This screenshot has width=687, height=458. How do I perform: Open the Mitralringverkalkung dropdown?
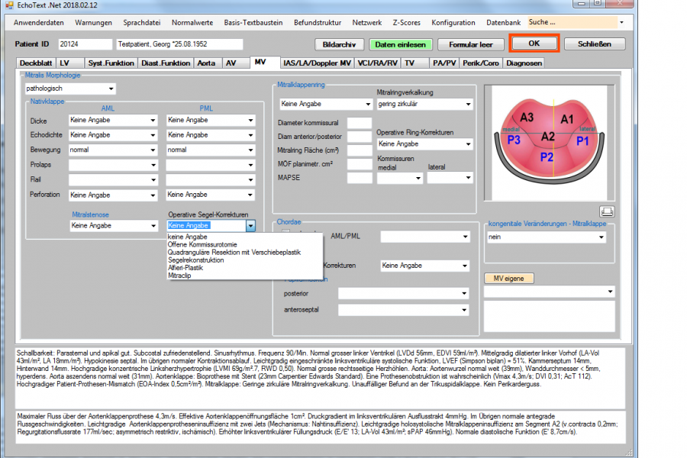[424, 105]
